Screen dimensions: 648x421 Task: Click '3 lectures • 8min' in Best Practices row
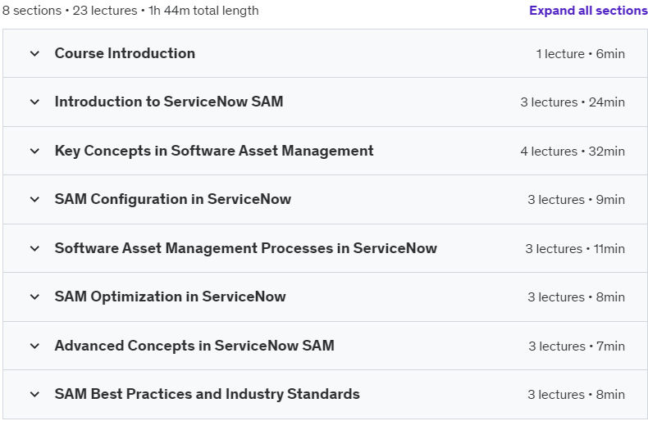[576, 395]
